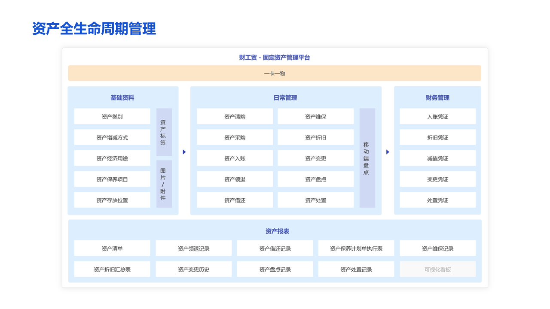Click the 资产折旧汇总表 report

pos(112,270)
